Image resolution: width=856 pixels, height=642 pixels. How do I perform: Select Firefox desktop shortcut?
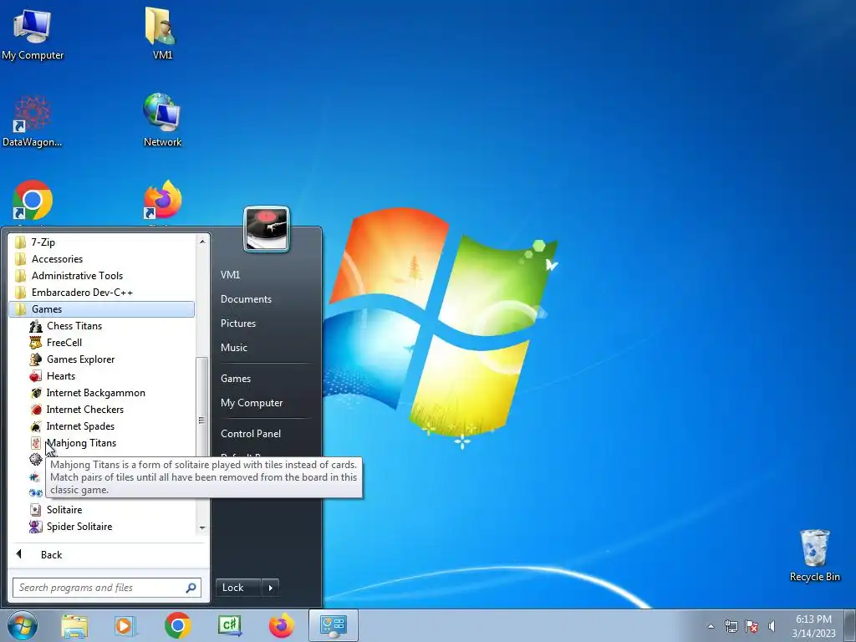tap(162, 201)
